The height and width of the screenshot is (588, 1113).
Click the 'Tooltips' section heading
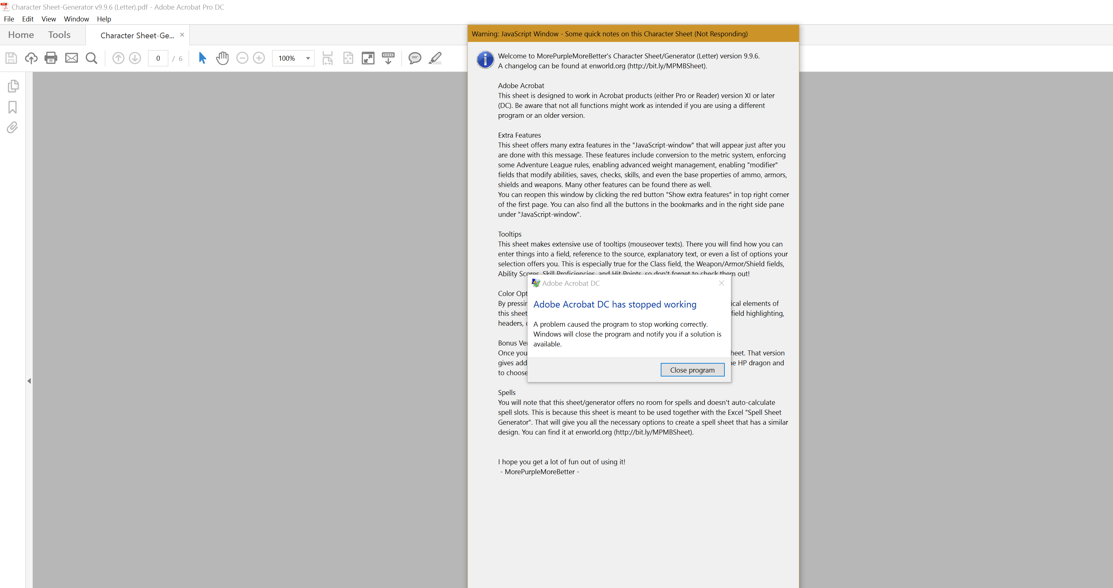point(509,234)
